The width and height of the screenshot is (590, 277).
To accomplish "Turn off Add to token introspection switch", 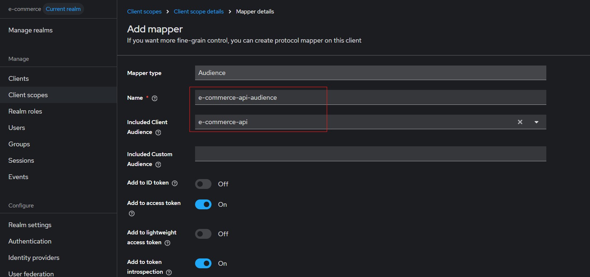I will click(203, 263).
